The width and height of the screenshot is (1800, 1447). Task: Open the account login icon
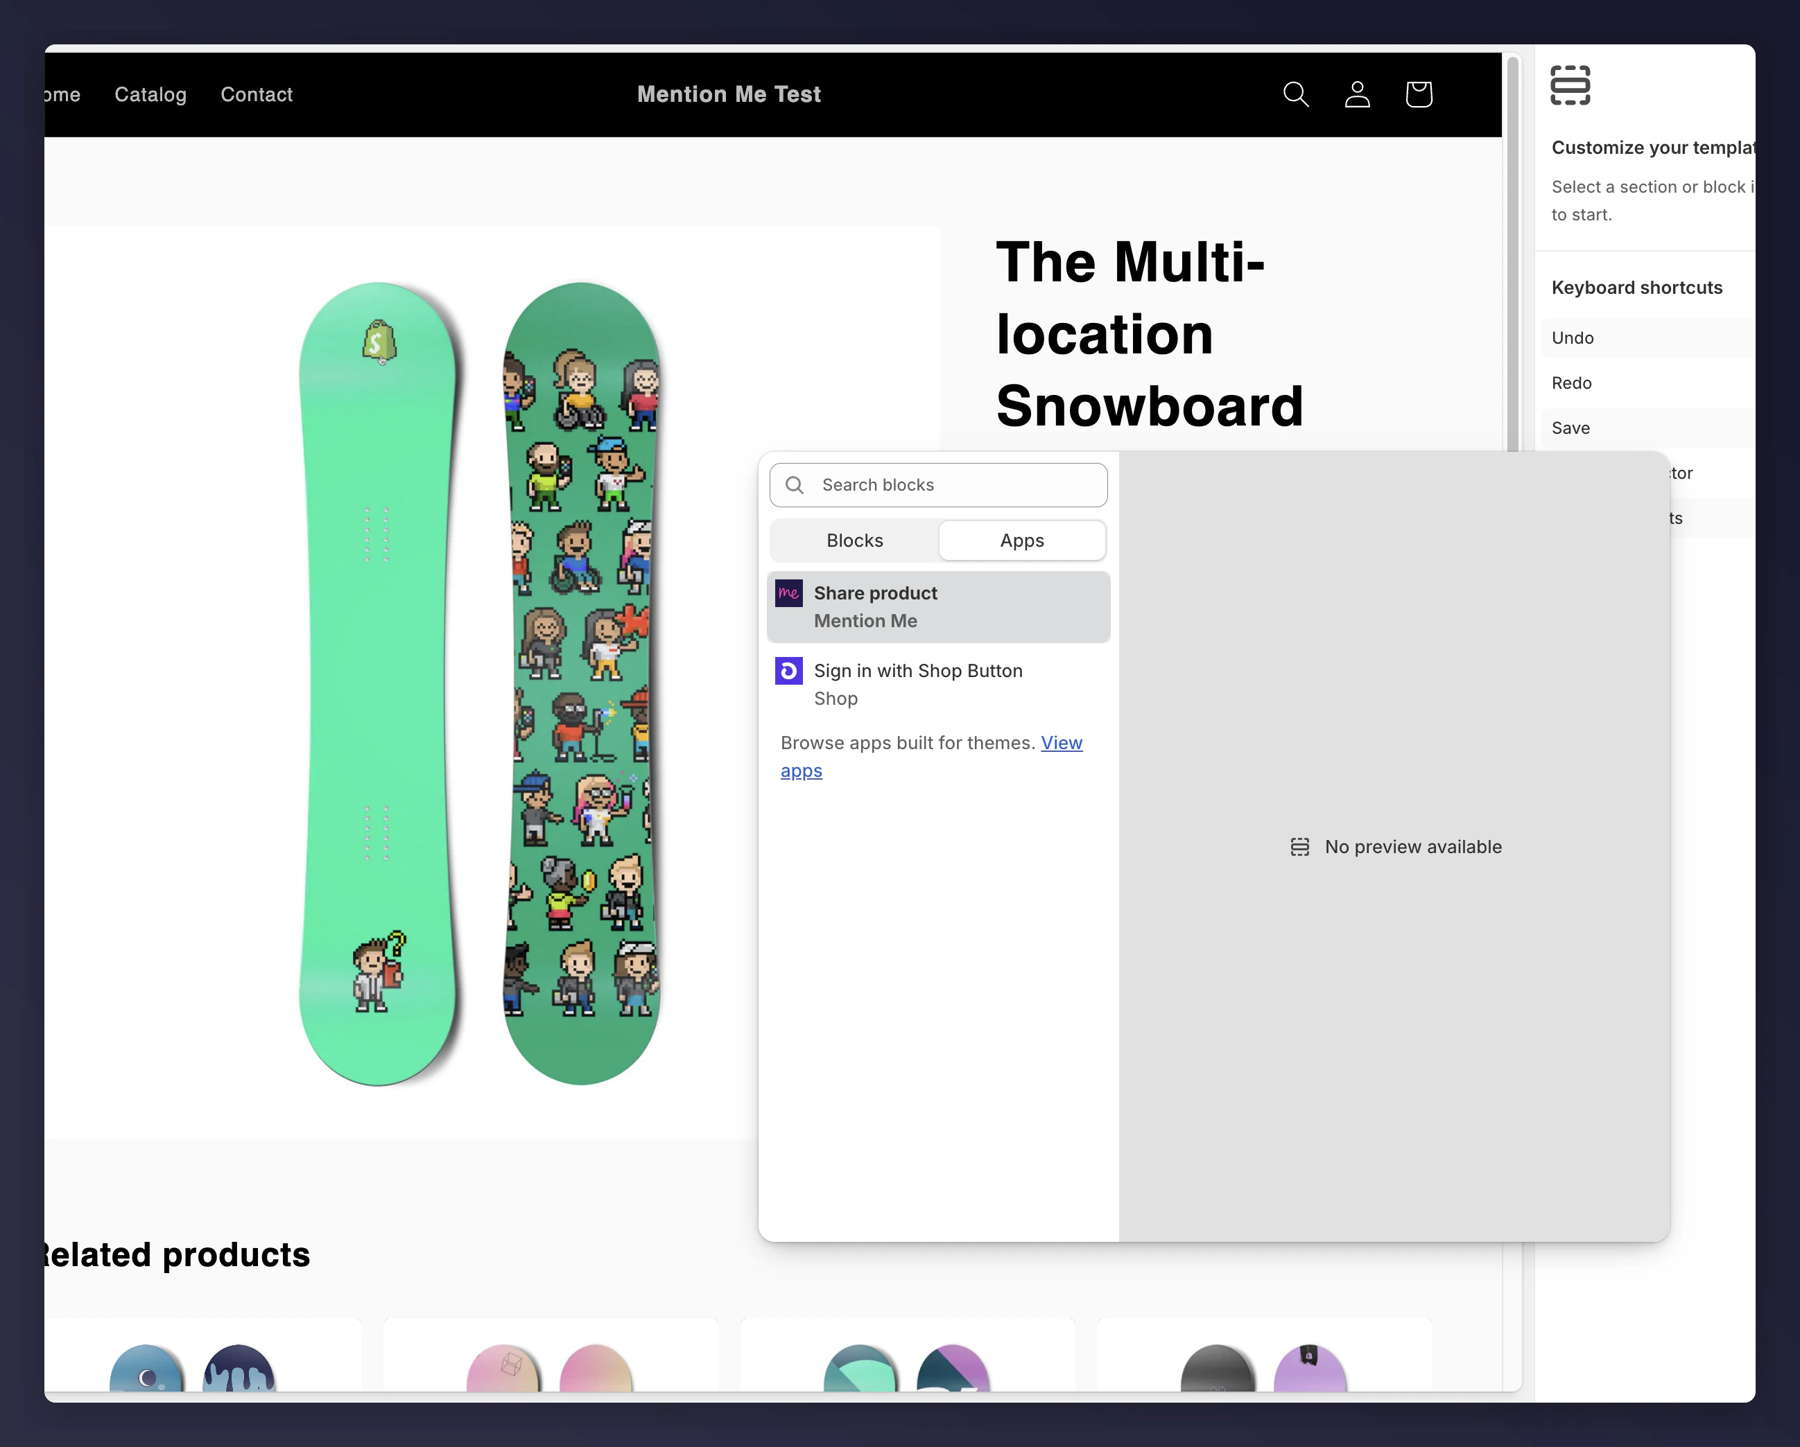pos(1358,94)
